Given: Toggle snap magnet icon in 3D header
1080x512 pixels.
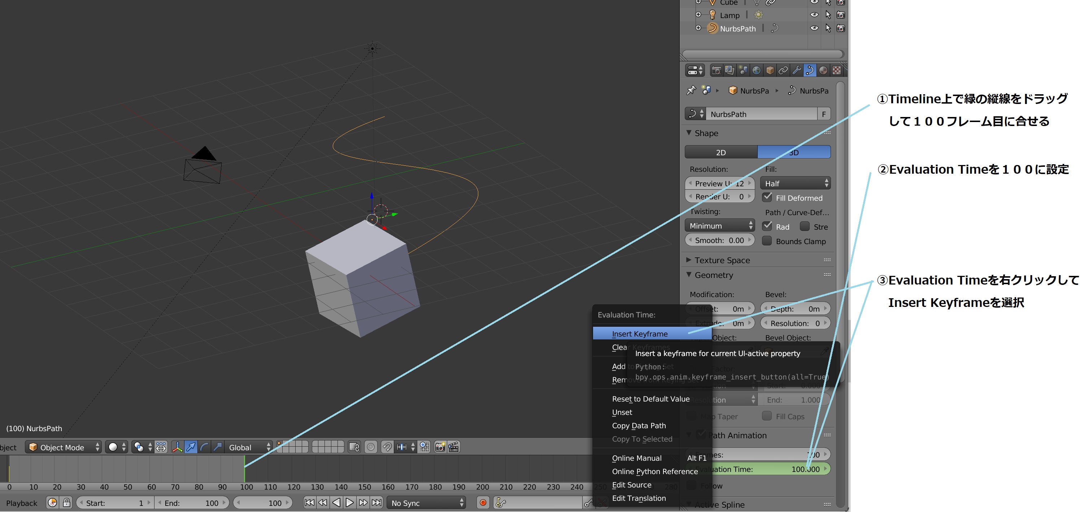Looking at the screenshot, I should point(387,447).
